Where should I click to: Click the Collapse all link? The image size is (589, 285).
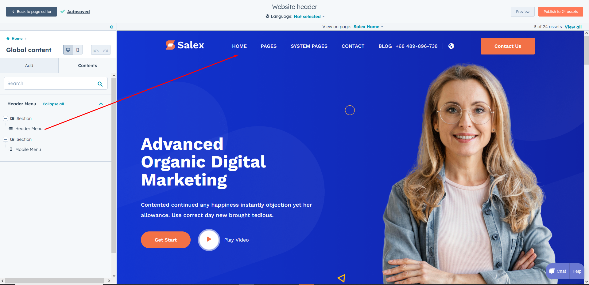click(53, 104)
